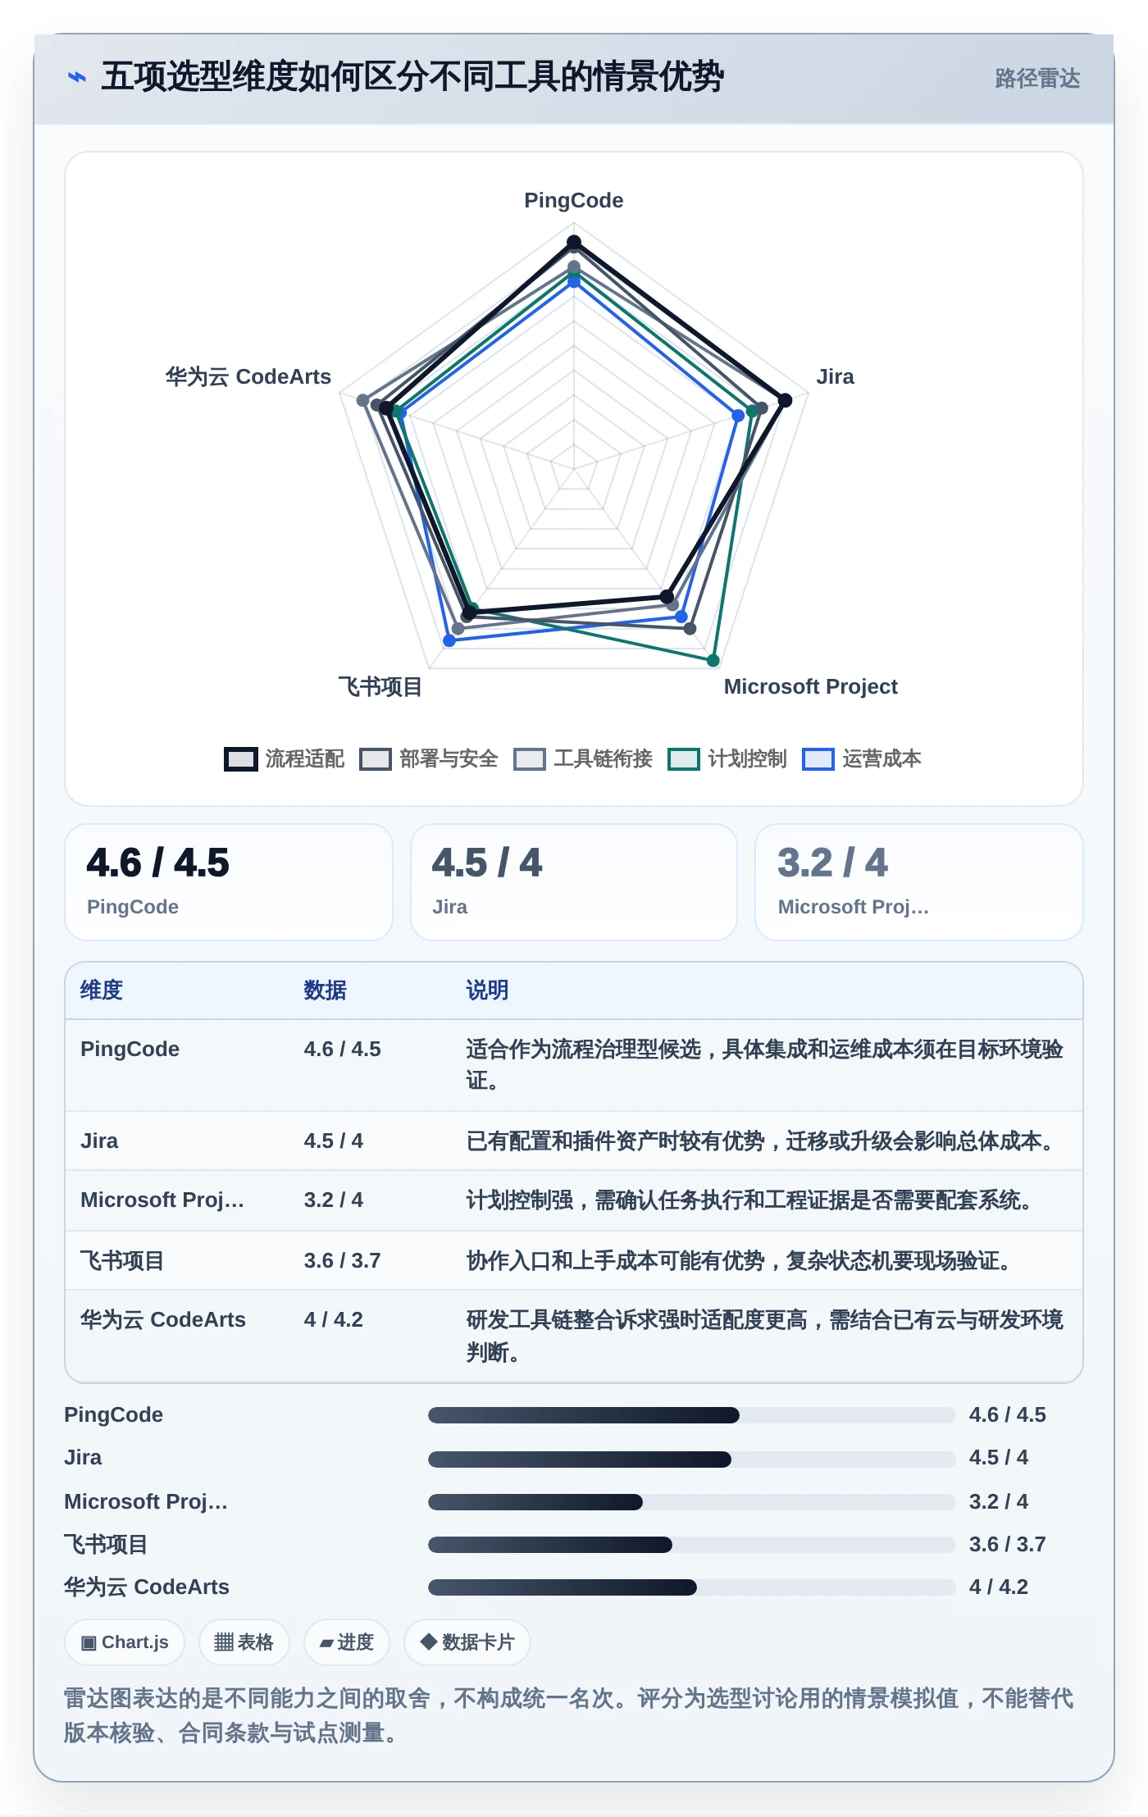Click the 数据 column header
This screenshot has height=1817, width=1148.
326,990
